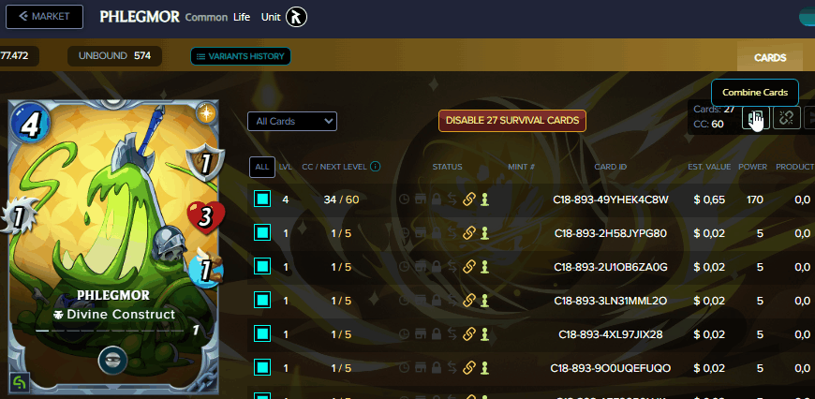The height and width of the screenshot is (399, 815).
Task: Uncheck the level 4 card C18-893-49YHEK4C8W
Action: pyautogui.click(x=262, y=199)
